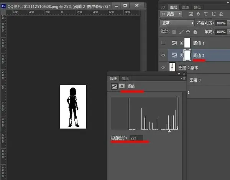The image size is (230, 180).
Task: Select the adjustment layer filter icon
Action: pos(198,14)
